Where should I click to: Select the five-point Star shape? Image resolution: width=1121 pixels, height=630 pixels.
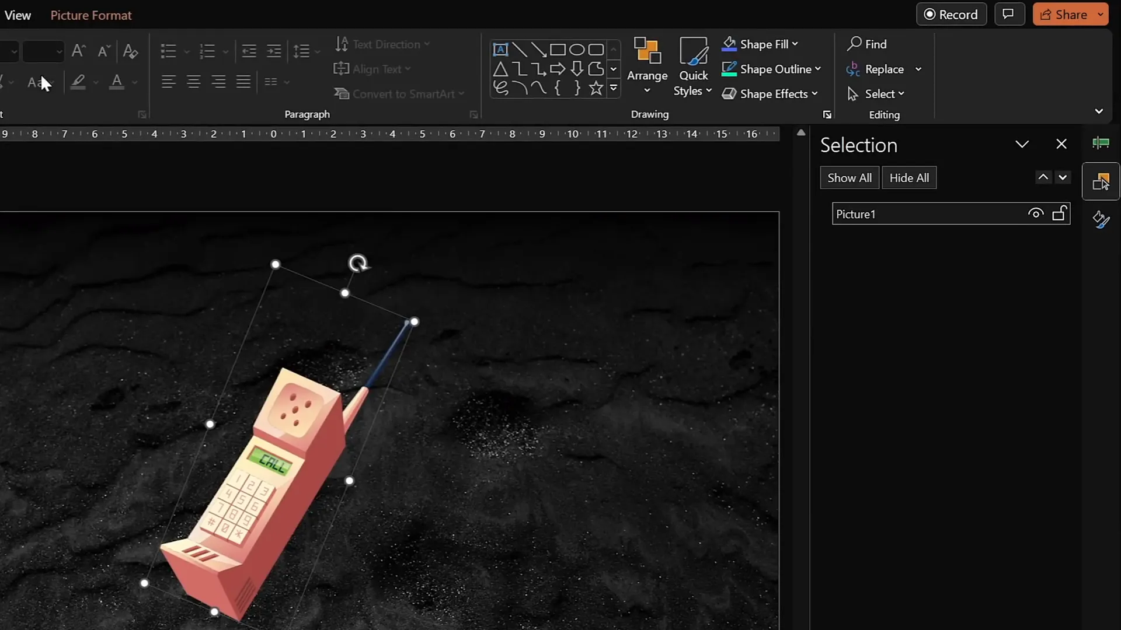click(x=596, y=89)
